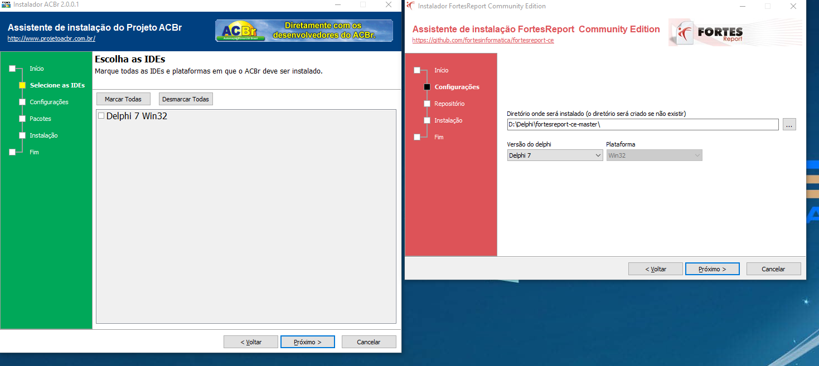Go back with Voltar in ACBr installer
Screen dimensions: 819x366
coord(251,342)
